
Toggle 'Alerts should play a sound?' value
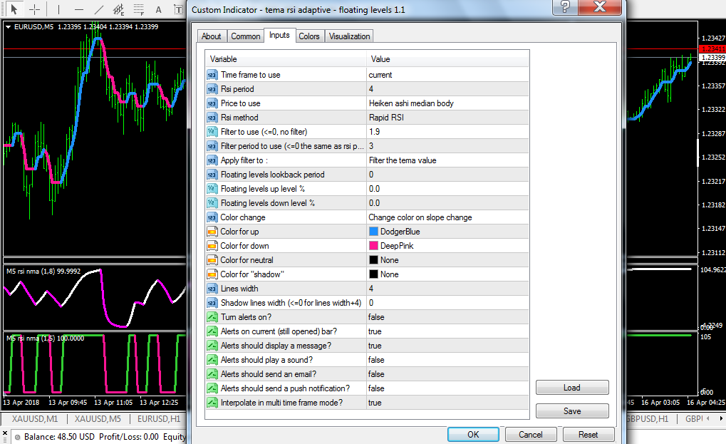pos(447,360)
